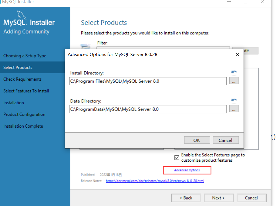The image size is (276, 206).
Task: Close the MySQL Installer window
Action: (262, 2)
